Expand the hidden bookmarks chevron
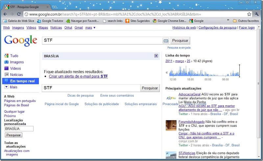This screenshot has height=161, width=263. 228,20
